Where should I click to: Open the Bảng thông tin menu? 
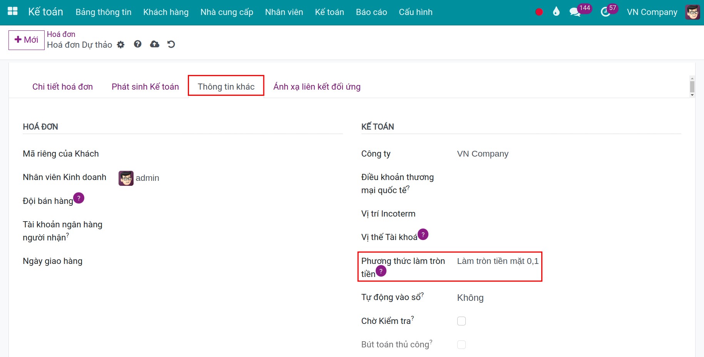click(104, 12)
